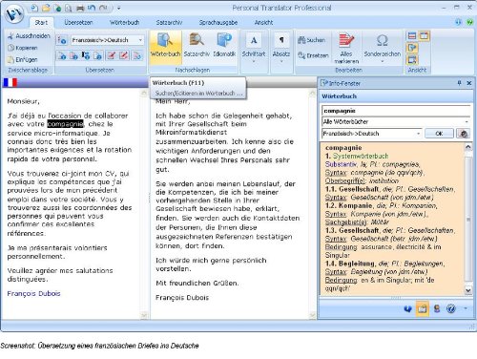
Task: Switch to the Übersetzen tab
Action: tap(78, 22)
